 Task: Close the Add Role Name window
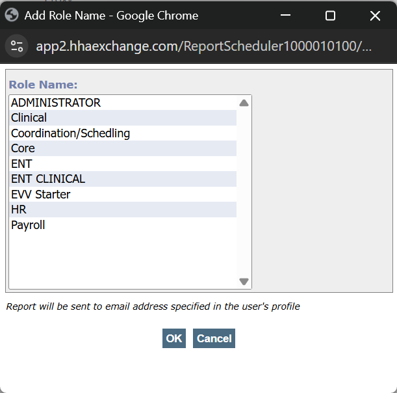tap(375, 16)
